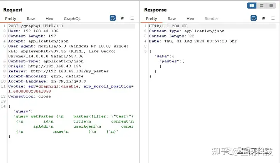Click the 'POST /graphql HTTP/1.1' request line
Screen dimensions: 280x163
point(36,26)
